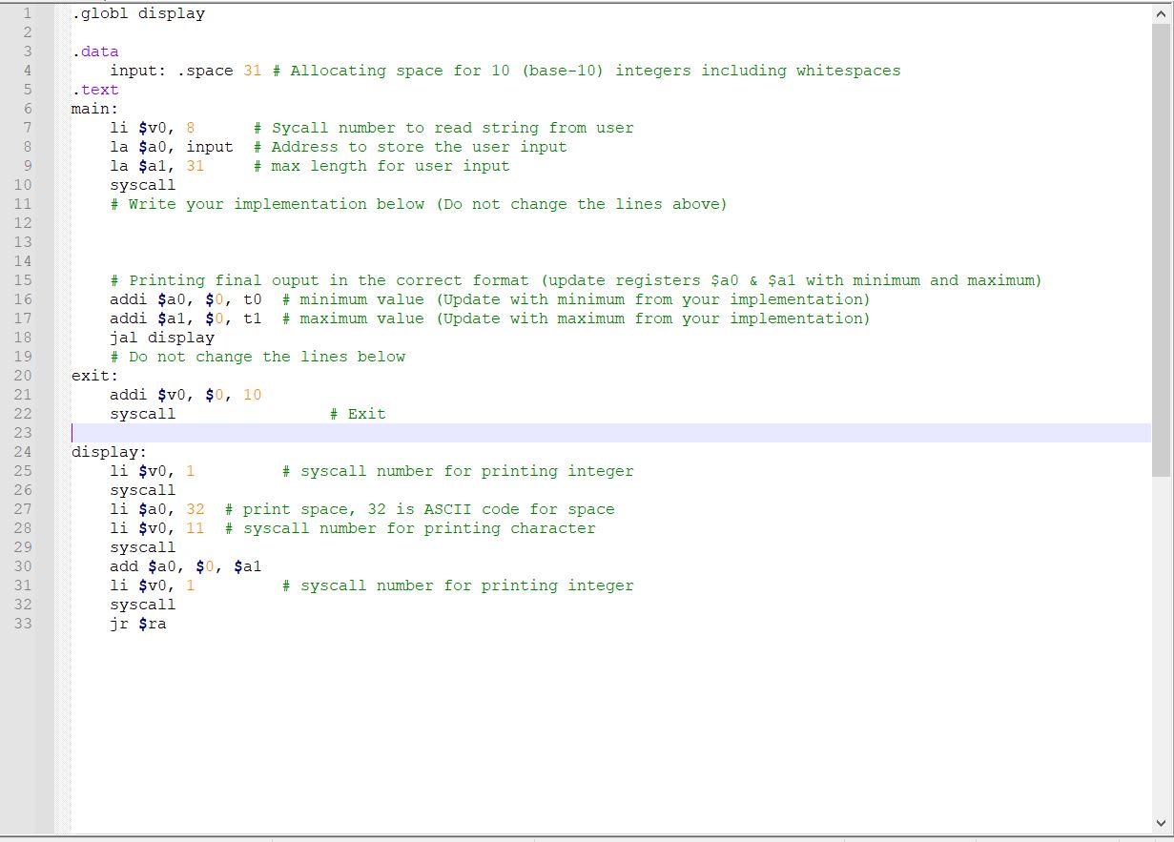This screenshot has width=1174, height=842.
Task: Click the syscall instruction on line 10
Action: pos(141,184)
